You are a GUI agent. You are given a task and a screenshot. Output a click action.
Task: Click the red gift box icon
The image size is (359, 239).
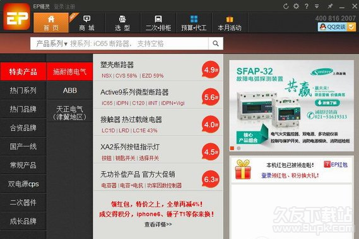(243, 170)
